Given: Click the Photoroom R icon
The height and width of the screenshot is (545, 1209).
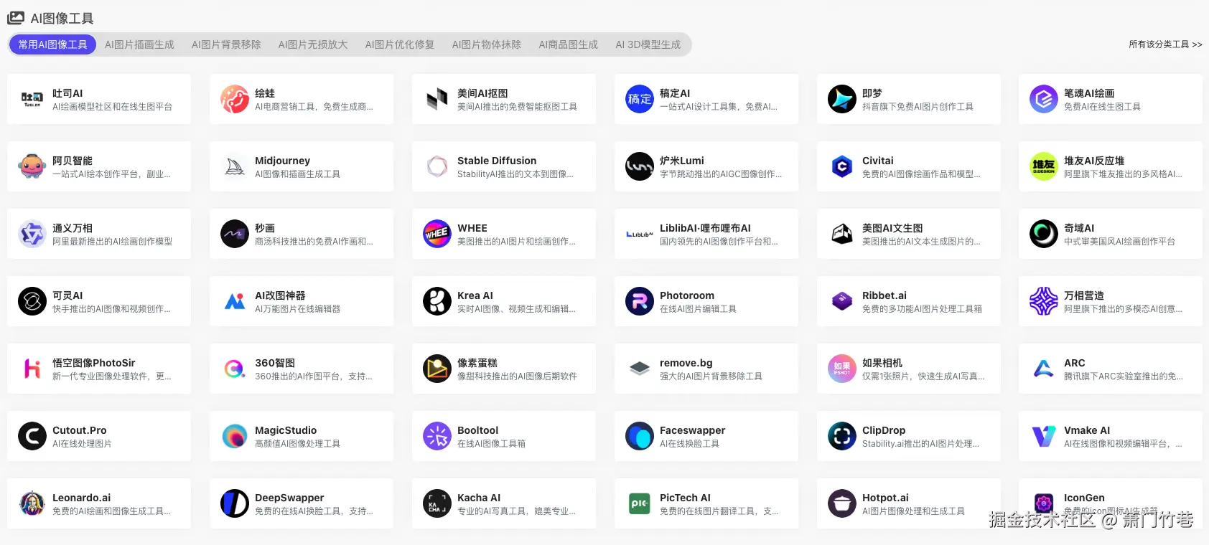Looking at the screenshot, I should [640, 301].
